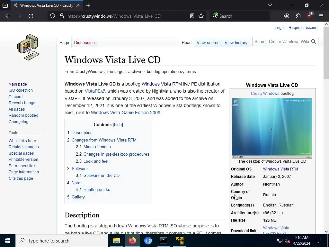329x247 pixels.
Task: Open the Page information link
Action: coord(24,172)
